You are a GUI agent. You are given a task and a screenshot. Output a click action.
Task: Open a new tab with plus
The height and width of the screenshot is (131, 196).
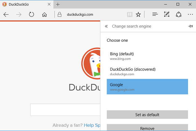pyautogui.click(x=58, y=5)
